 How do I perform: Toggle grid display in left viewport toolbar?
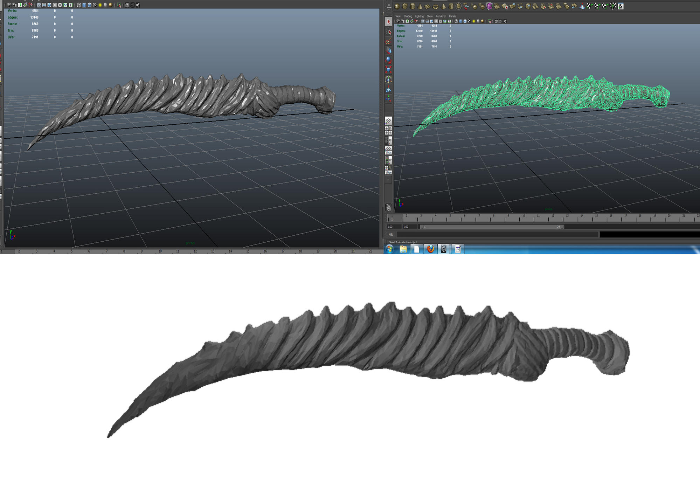[39, 5]
